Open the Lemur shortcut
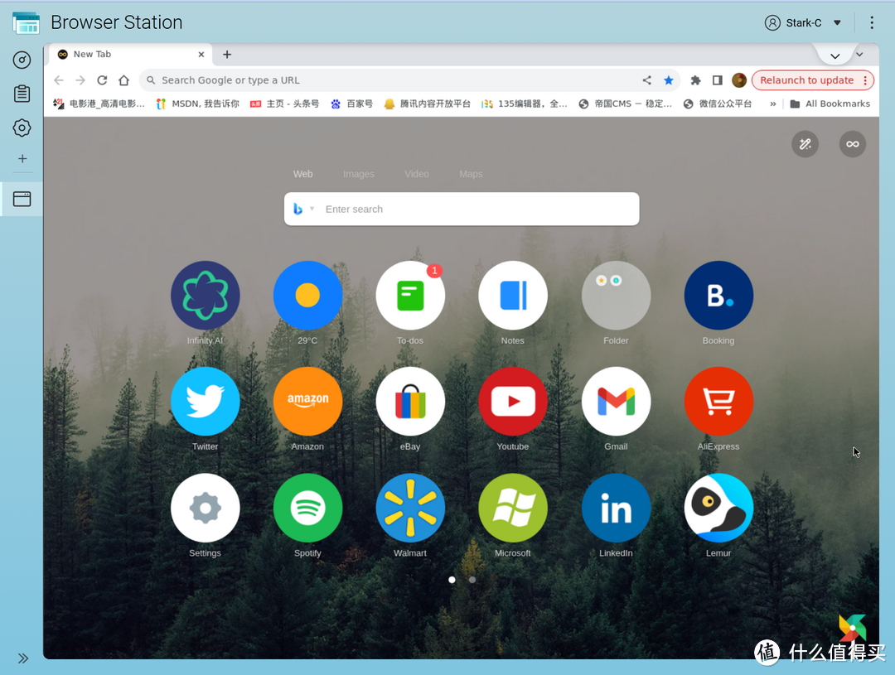Screen dimensions: 895x675 coord(718,507)
